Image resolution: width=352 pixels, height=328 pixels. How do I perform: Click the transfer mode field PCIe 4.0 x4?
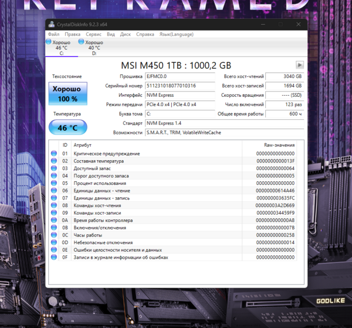(180, 104)
